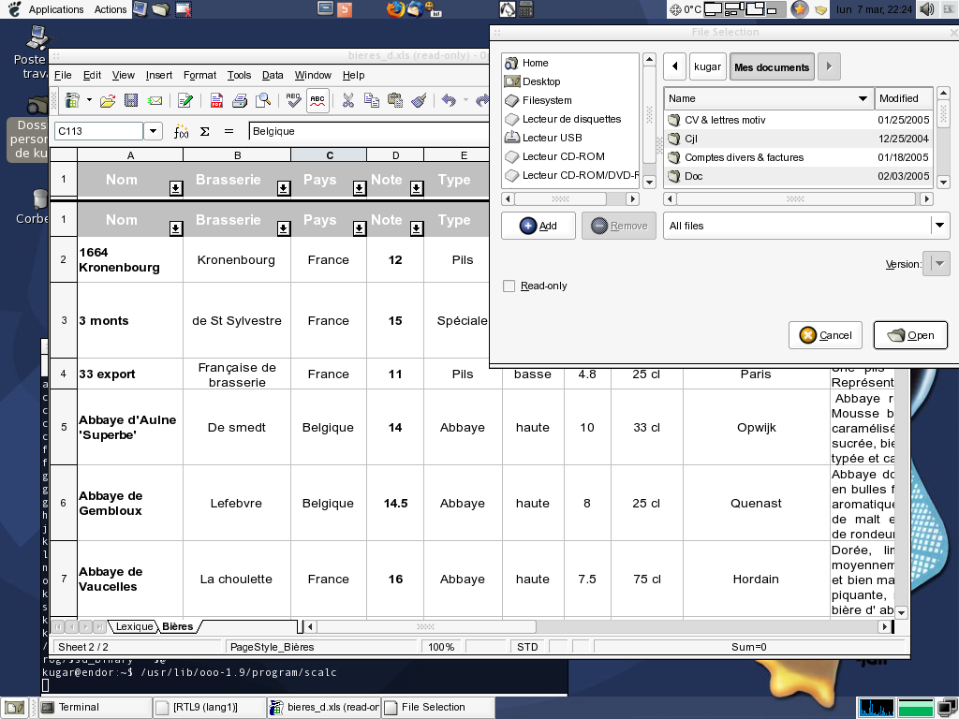The height and width of the screenshot is (719, 959).
Task: Open the Function Wizard icon
Action: coord(182,132)
